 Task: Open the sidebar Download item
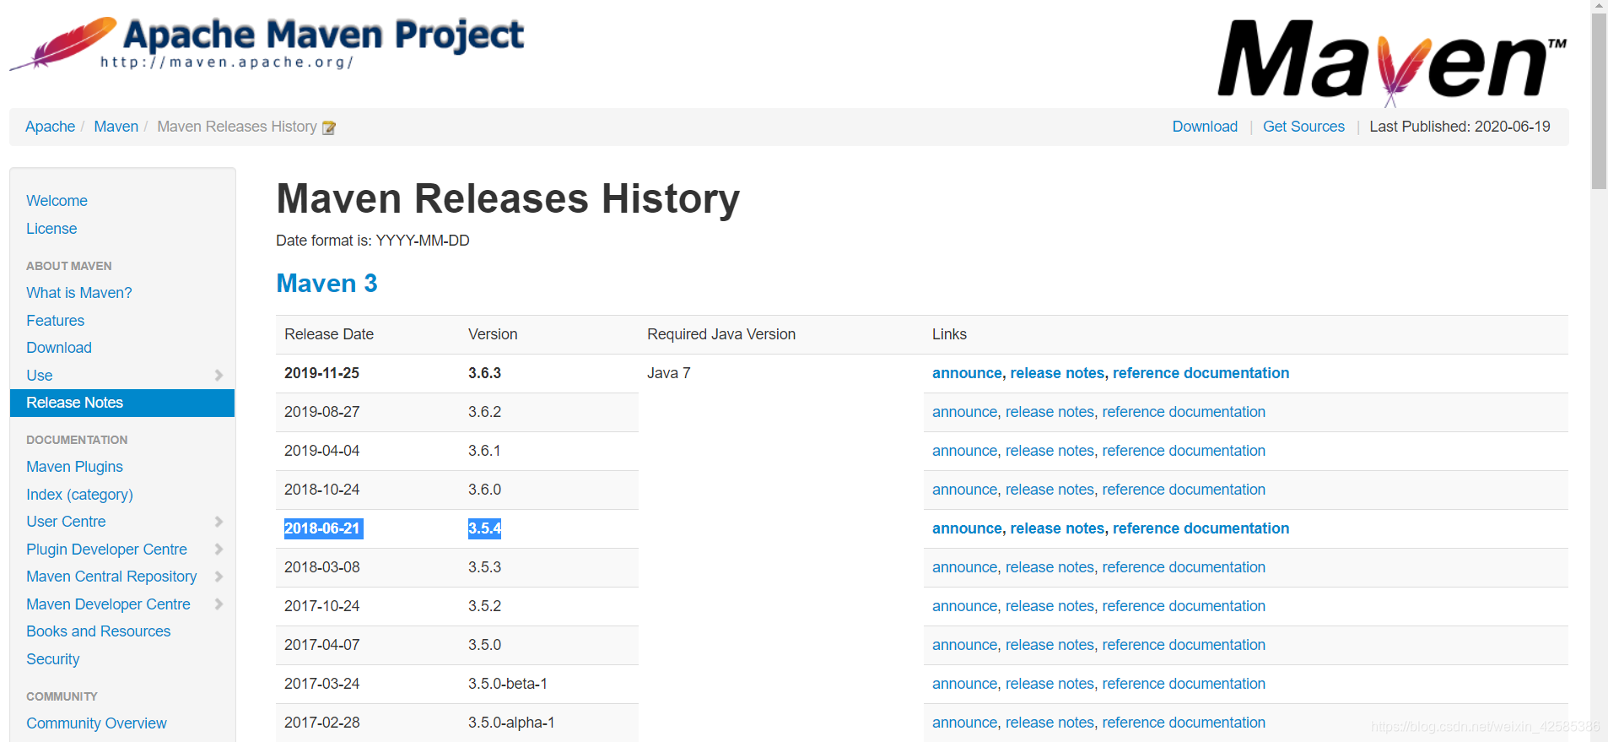coord(59,348)
